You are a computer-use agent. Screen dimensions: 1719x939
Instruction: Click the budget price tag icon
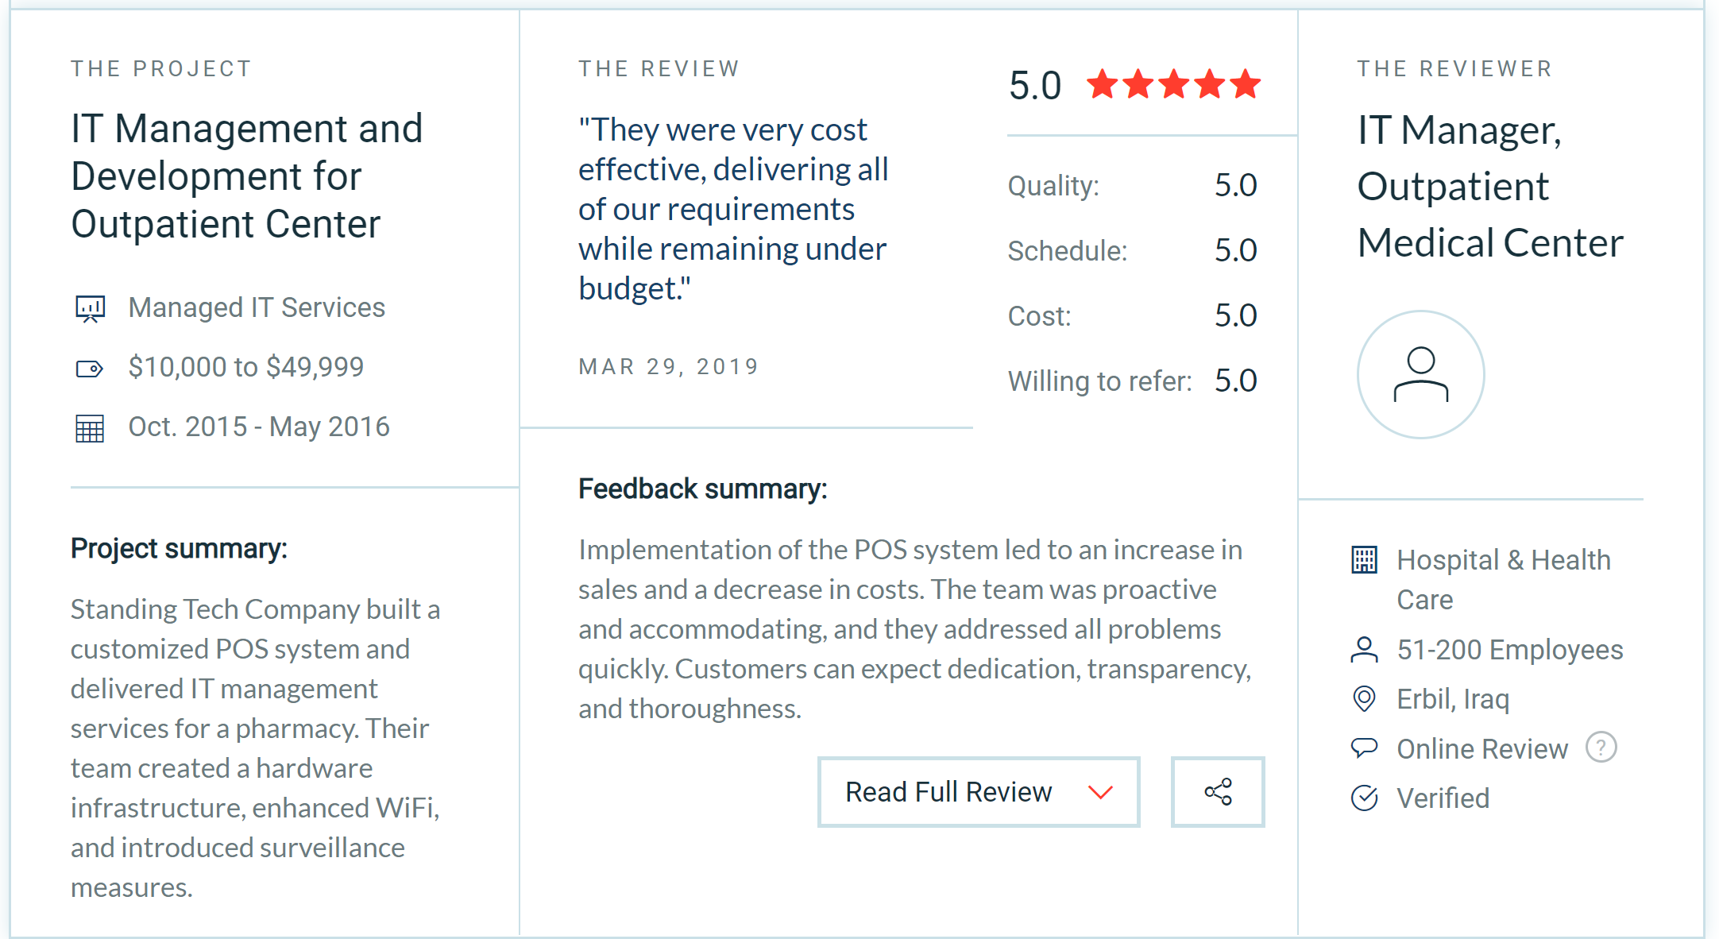(90, 369)
